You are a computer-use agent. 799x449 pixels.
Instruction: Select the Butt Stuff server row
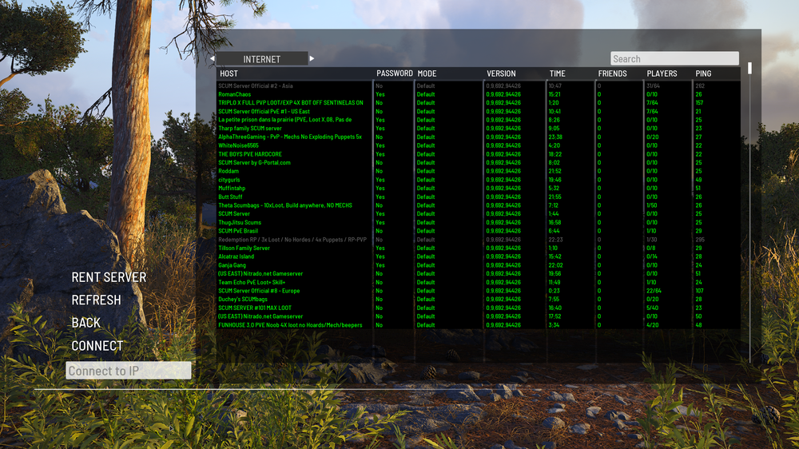tap(478, 197)
